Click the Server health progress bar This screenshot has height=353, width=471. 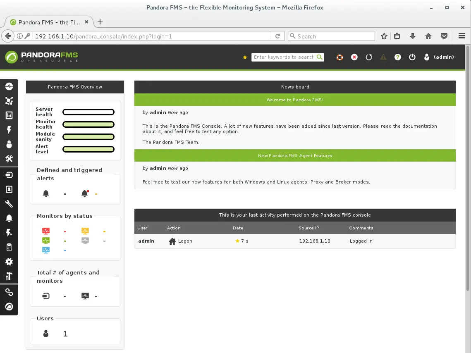tap(88, 112)
